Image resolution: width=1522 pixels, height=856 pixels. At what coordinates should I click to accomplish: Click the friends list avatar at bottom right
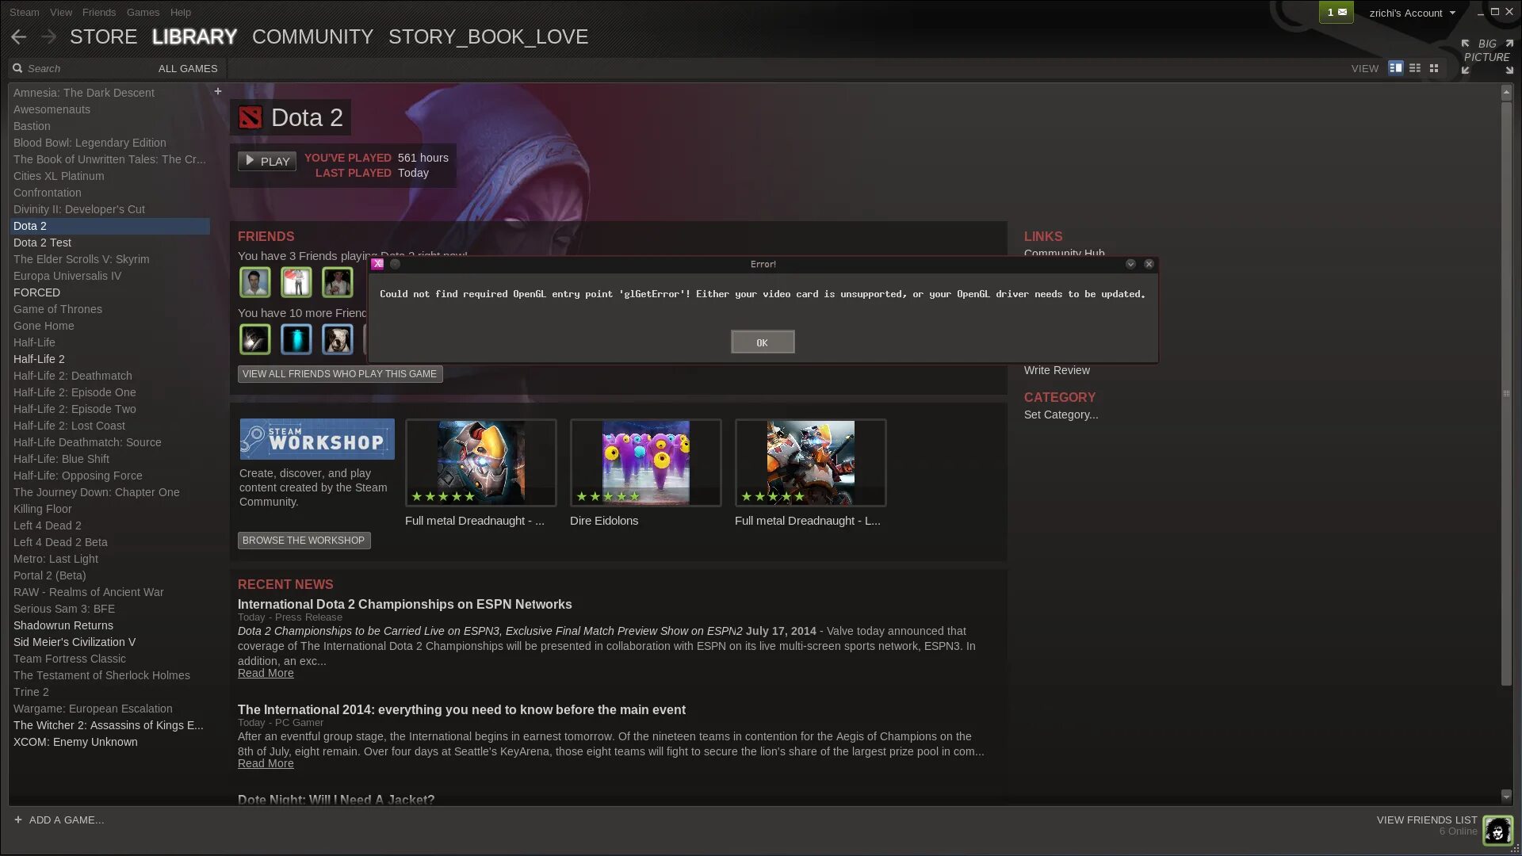point(1498,831)
